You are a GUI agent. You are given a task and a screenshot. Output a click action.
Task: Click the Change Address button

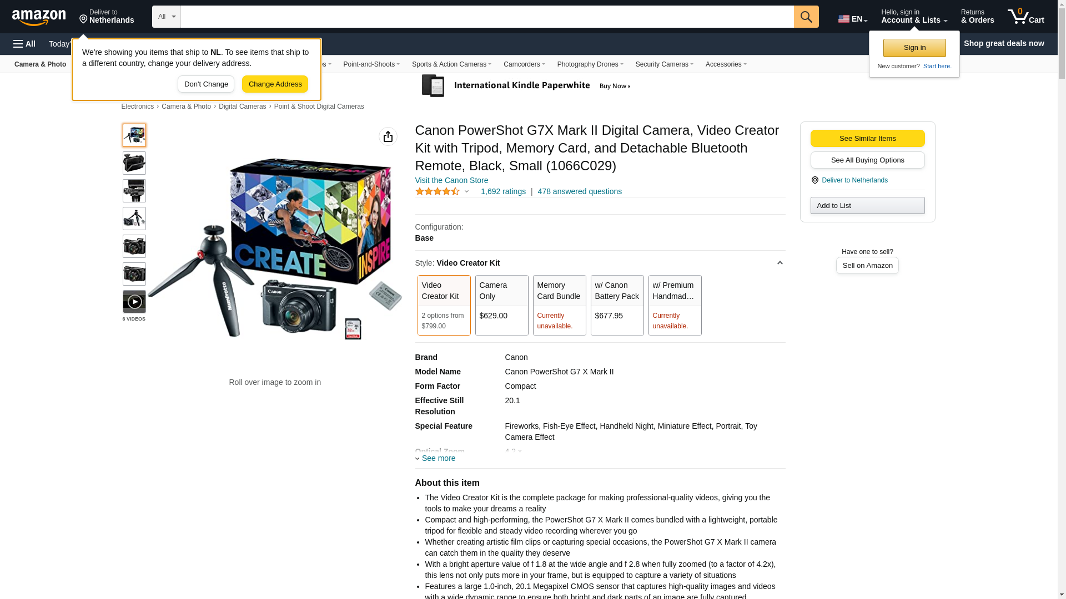click(x=275, y=84)
